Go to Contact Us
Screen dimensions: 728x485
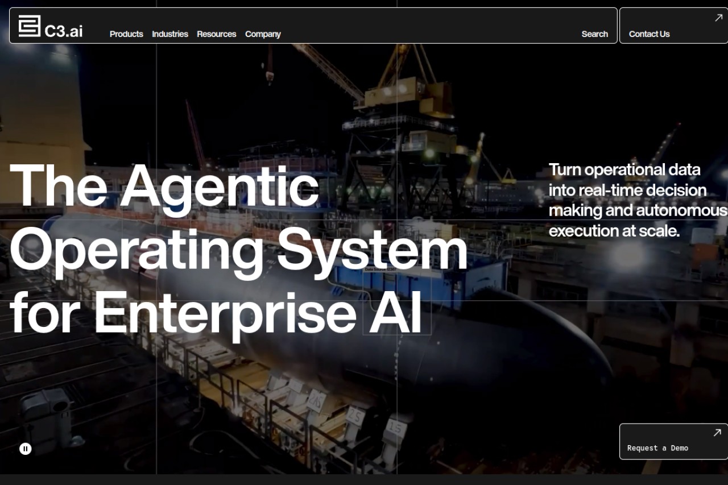(673, 26)
